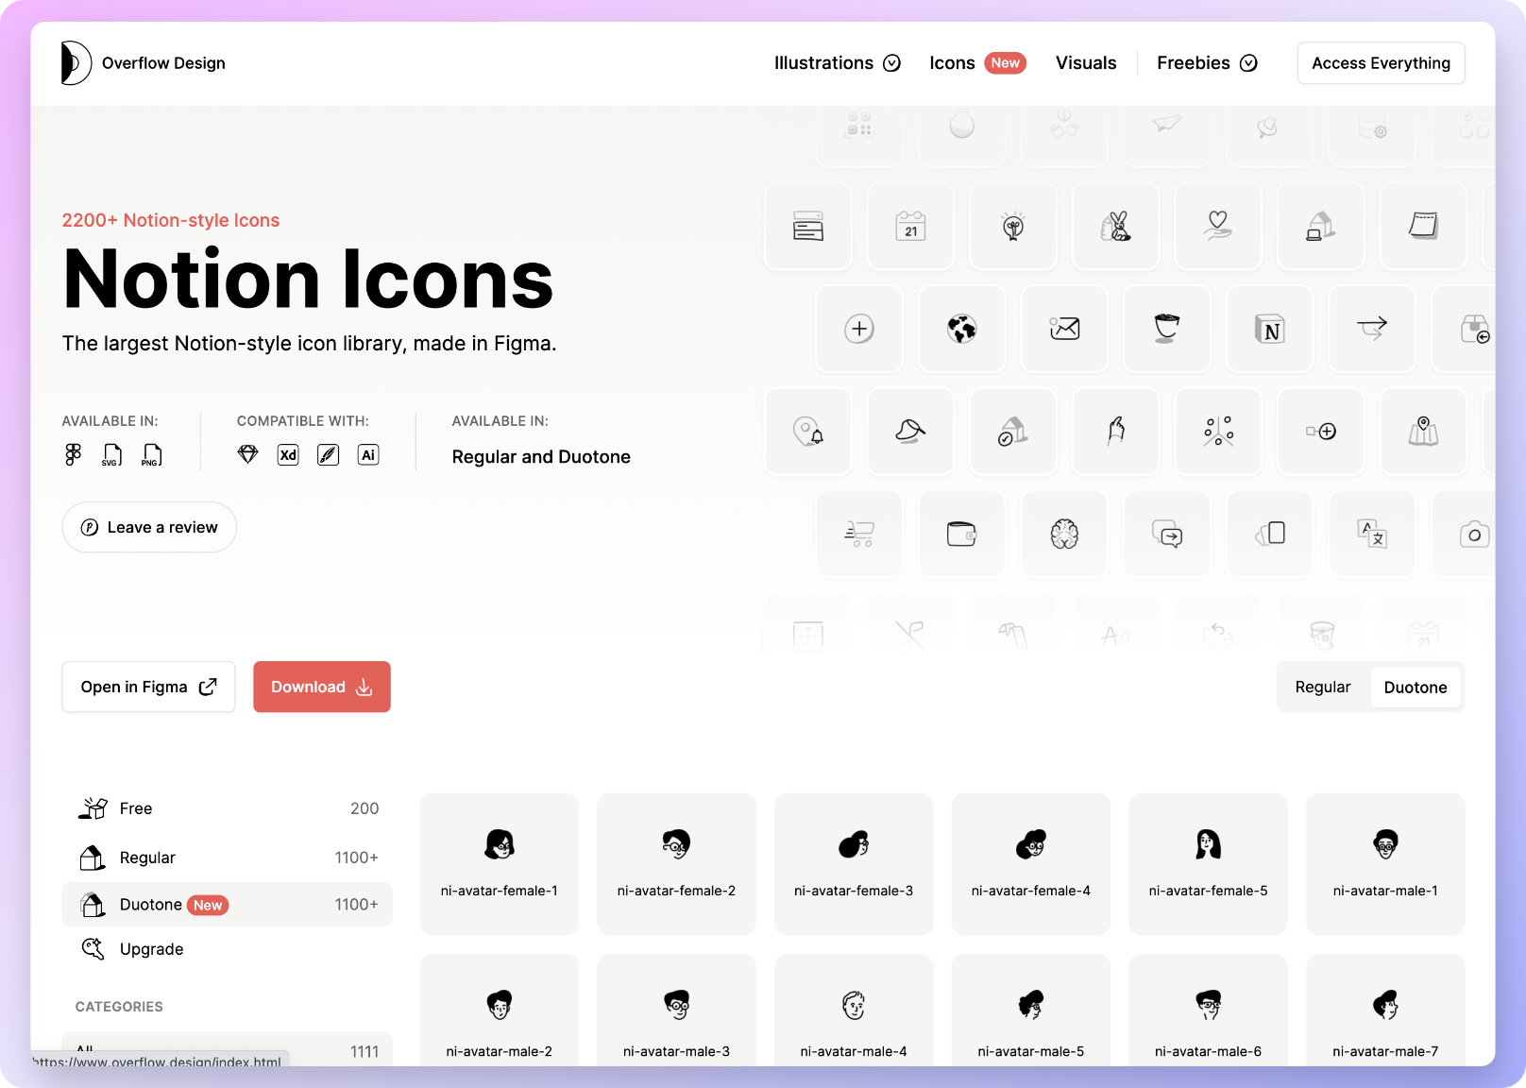Select the ni-avatar-female-3 icon card
Image resolution: width=1526 pixels, height=1088 pixels.
[x=854, y=864]
